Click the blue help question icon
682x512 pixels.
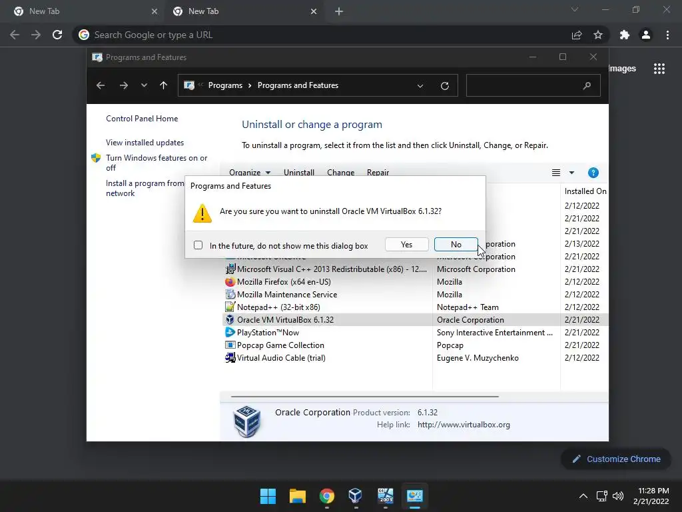[593, 173]
